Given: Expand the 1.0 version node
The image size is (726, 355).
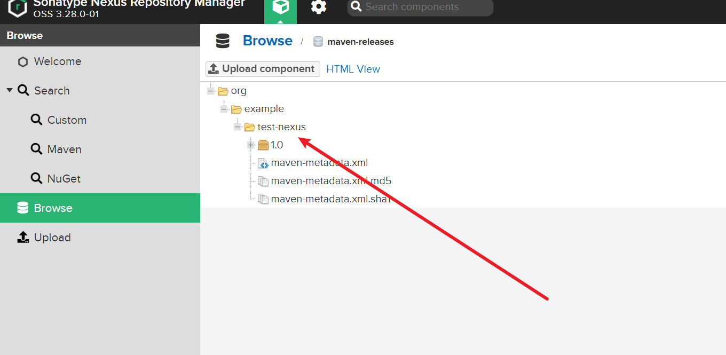Looking at the screenshot, I should tap(251, 145).
